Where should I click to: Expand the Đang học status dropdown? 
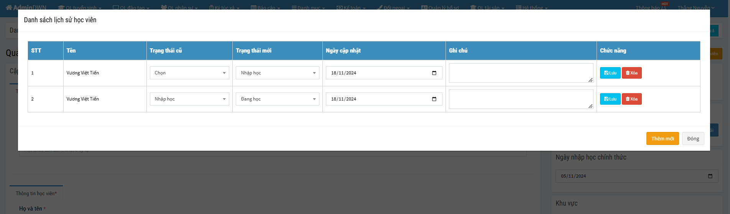coord(277,99)
